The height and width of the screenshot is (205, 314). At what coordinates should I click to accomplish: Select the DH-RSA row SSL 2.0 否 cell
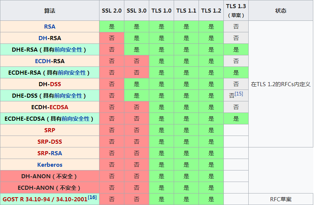[x=112, y=38]
